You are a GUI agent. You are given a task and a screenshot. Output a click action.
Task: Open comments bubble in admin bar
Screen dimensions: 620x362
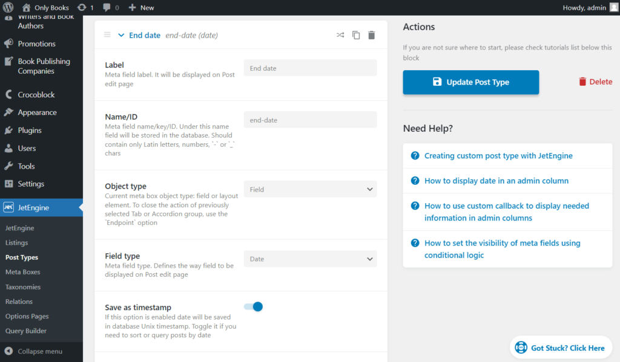[111, 7]
